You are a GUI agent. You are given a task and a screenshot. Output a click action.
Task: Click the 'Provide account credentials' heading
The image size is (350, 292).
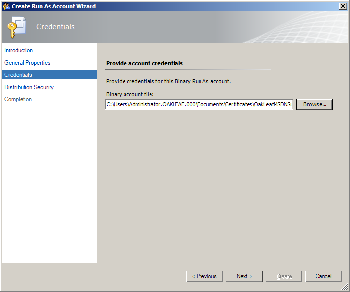[x=145, y=63]
